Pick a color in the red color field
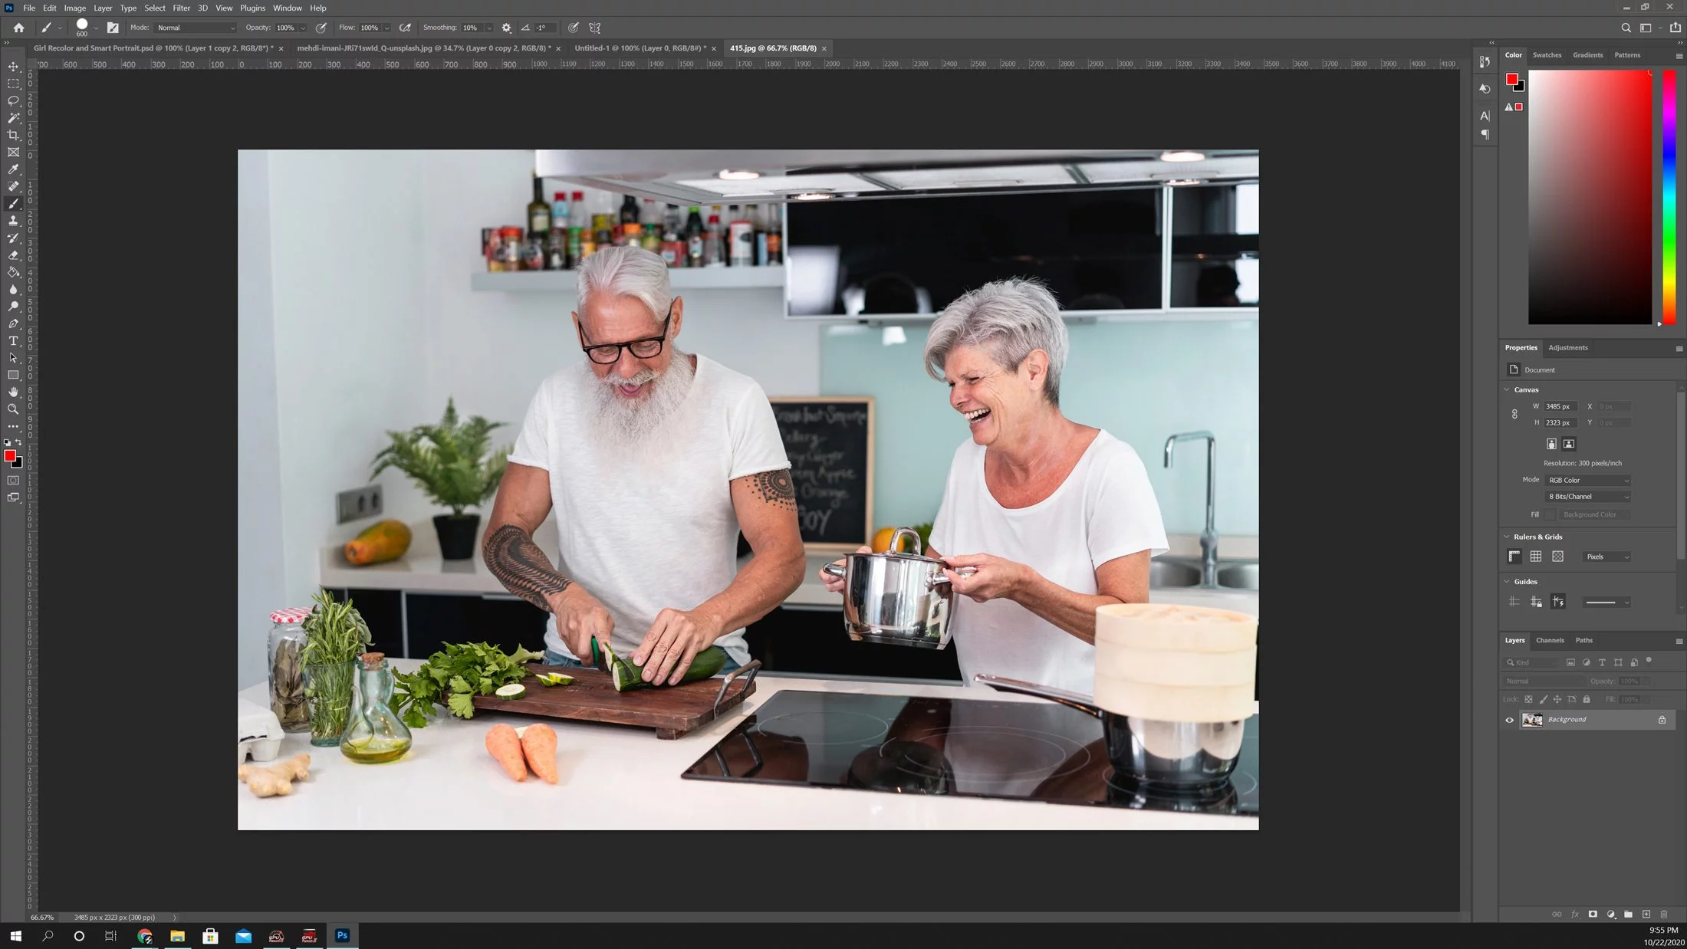 (x=1590, y=197)
